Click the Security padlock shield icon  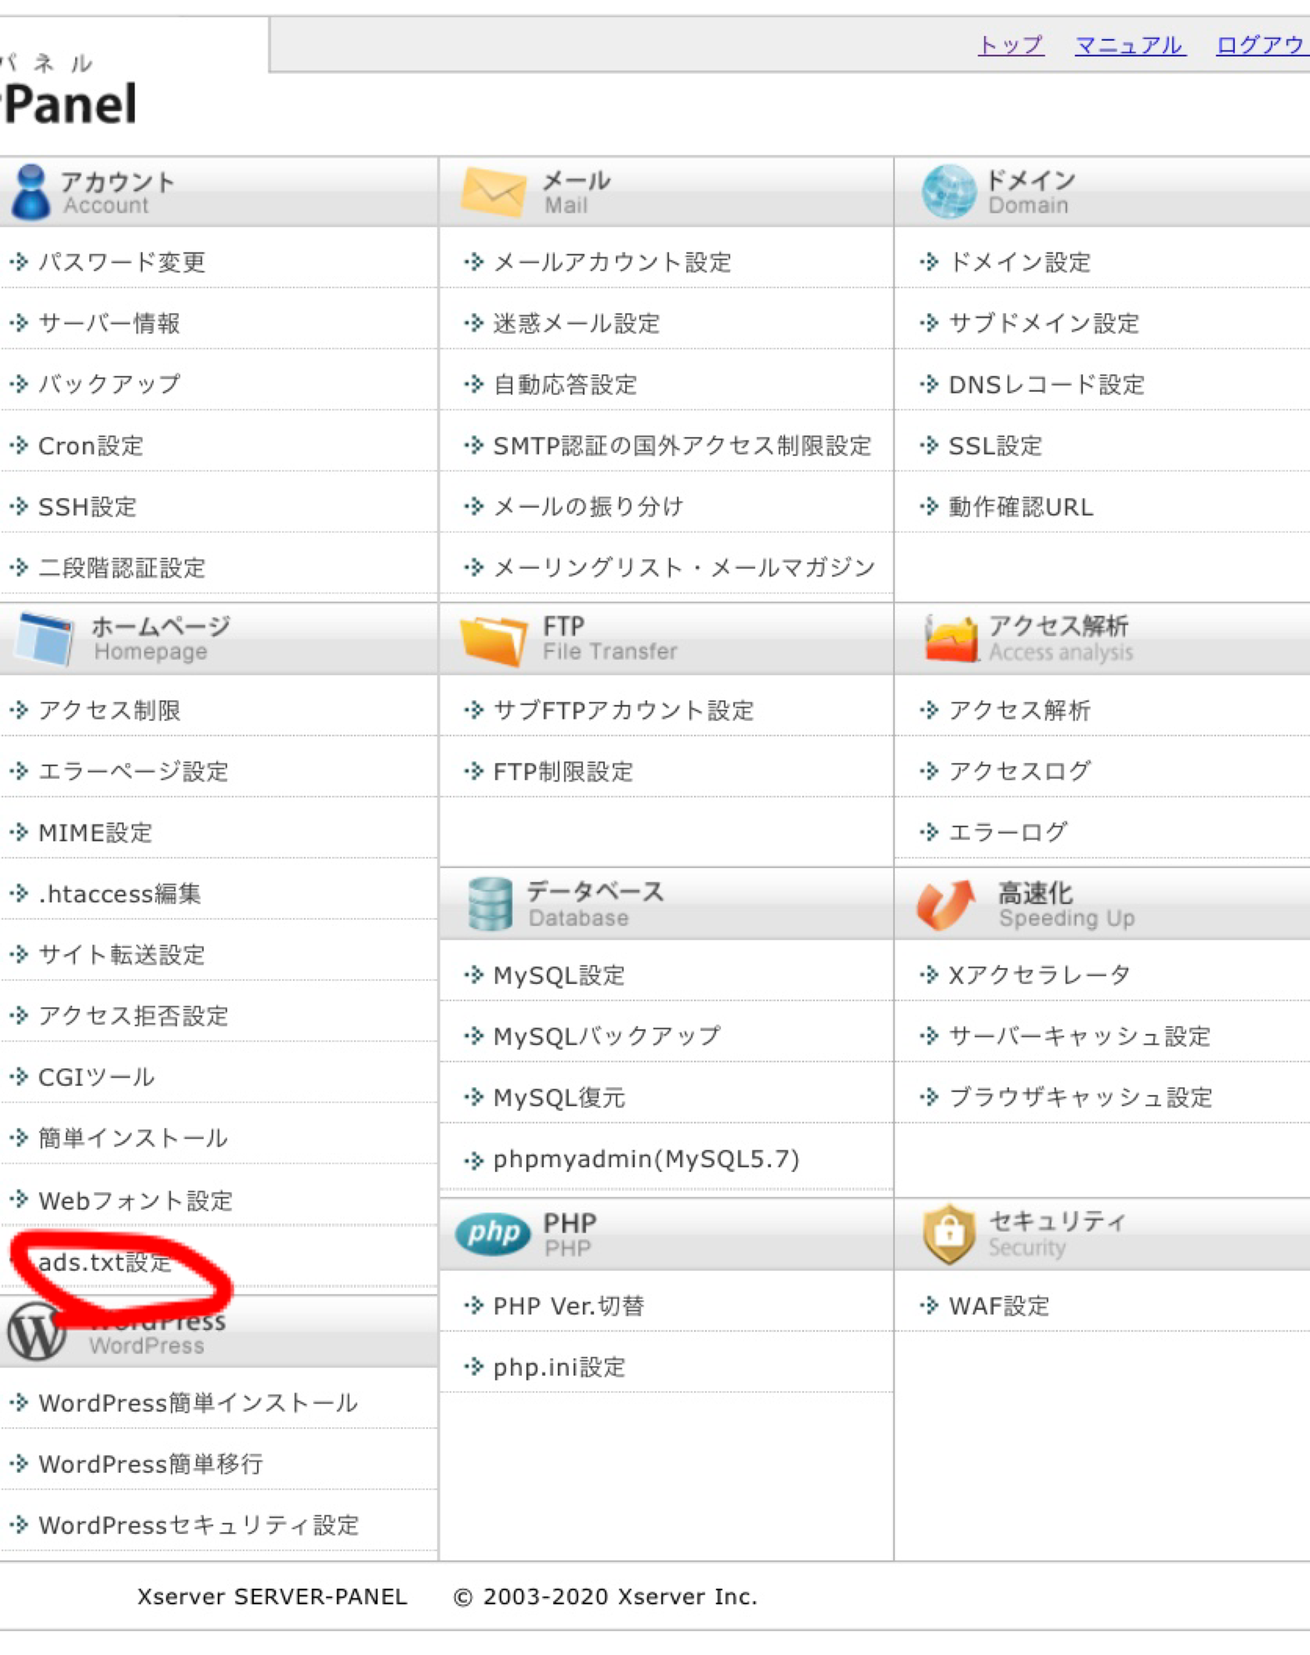[x=950, y=1234]
